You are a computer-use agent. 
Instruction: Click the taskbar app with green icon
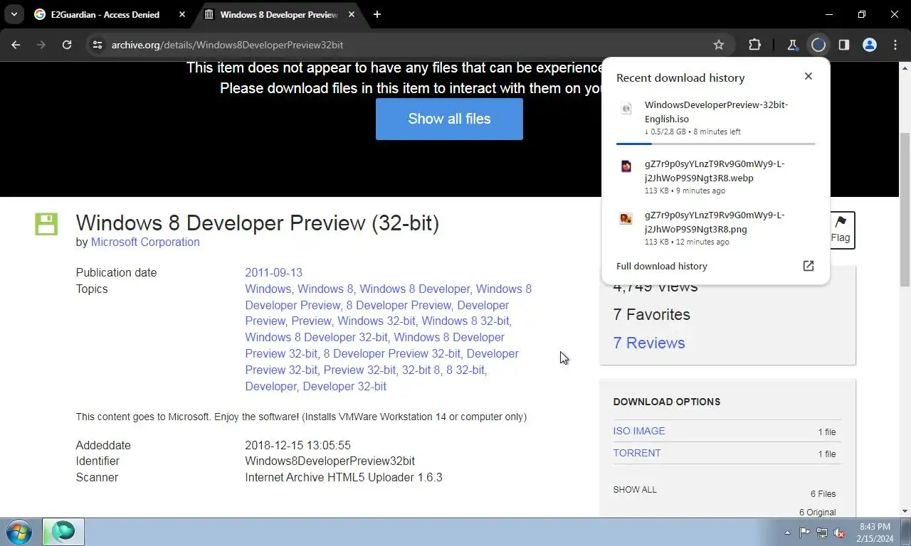63,532
